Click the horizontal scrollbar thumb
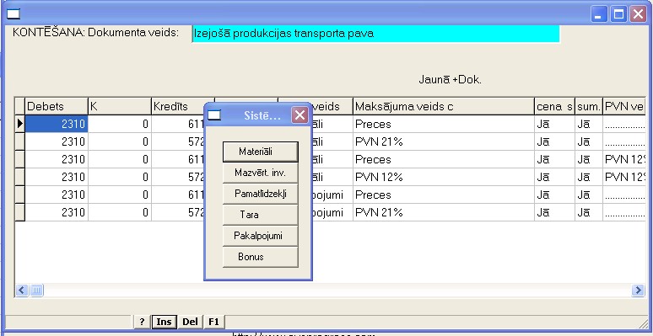653x336 pixels. coord(36,290)
